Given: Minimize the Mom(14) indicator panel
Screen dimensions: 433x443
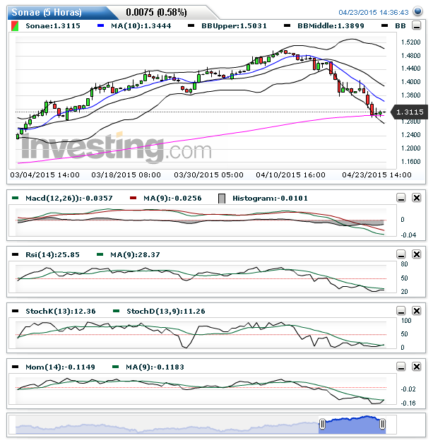Looking at the screenshot, I should (401, 367).
